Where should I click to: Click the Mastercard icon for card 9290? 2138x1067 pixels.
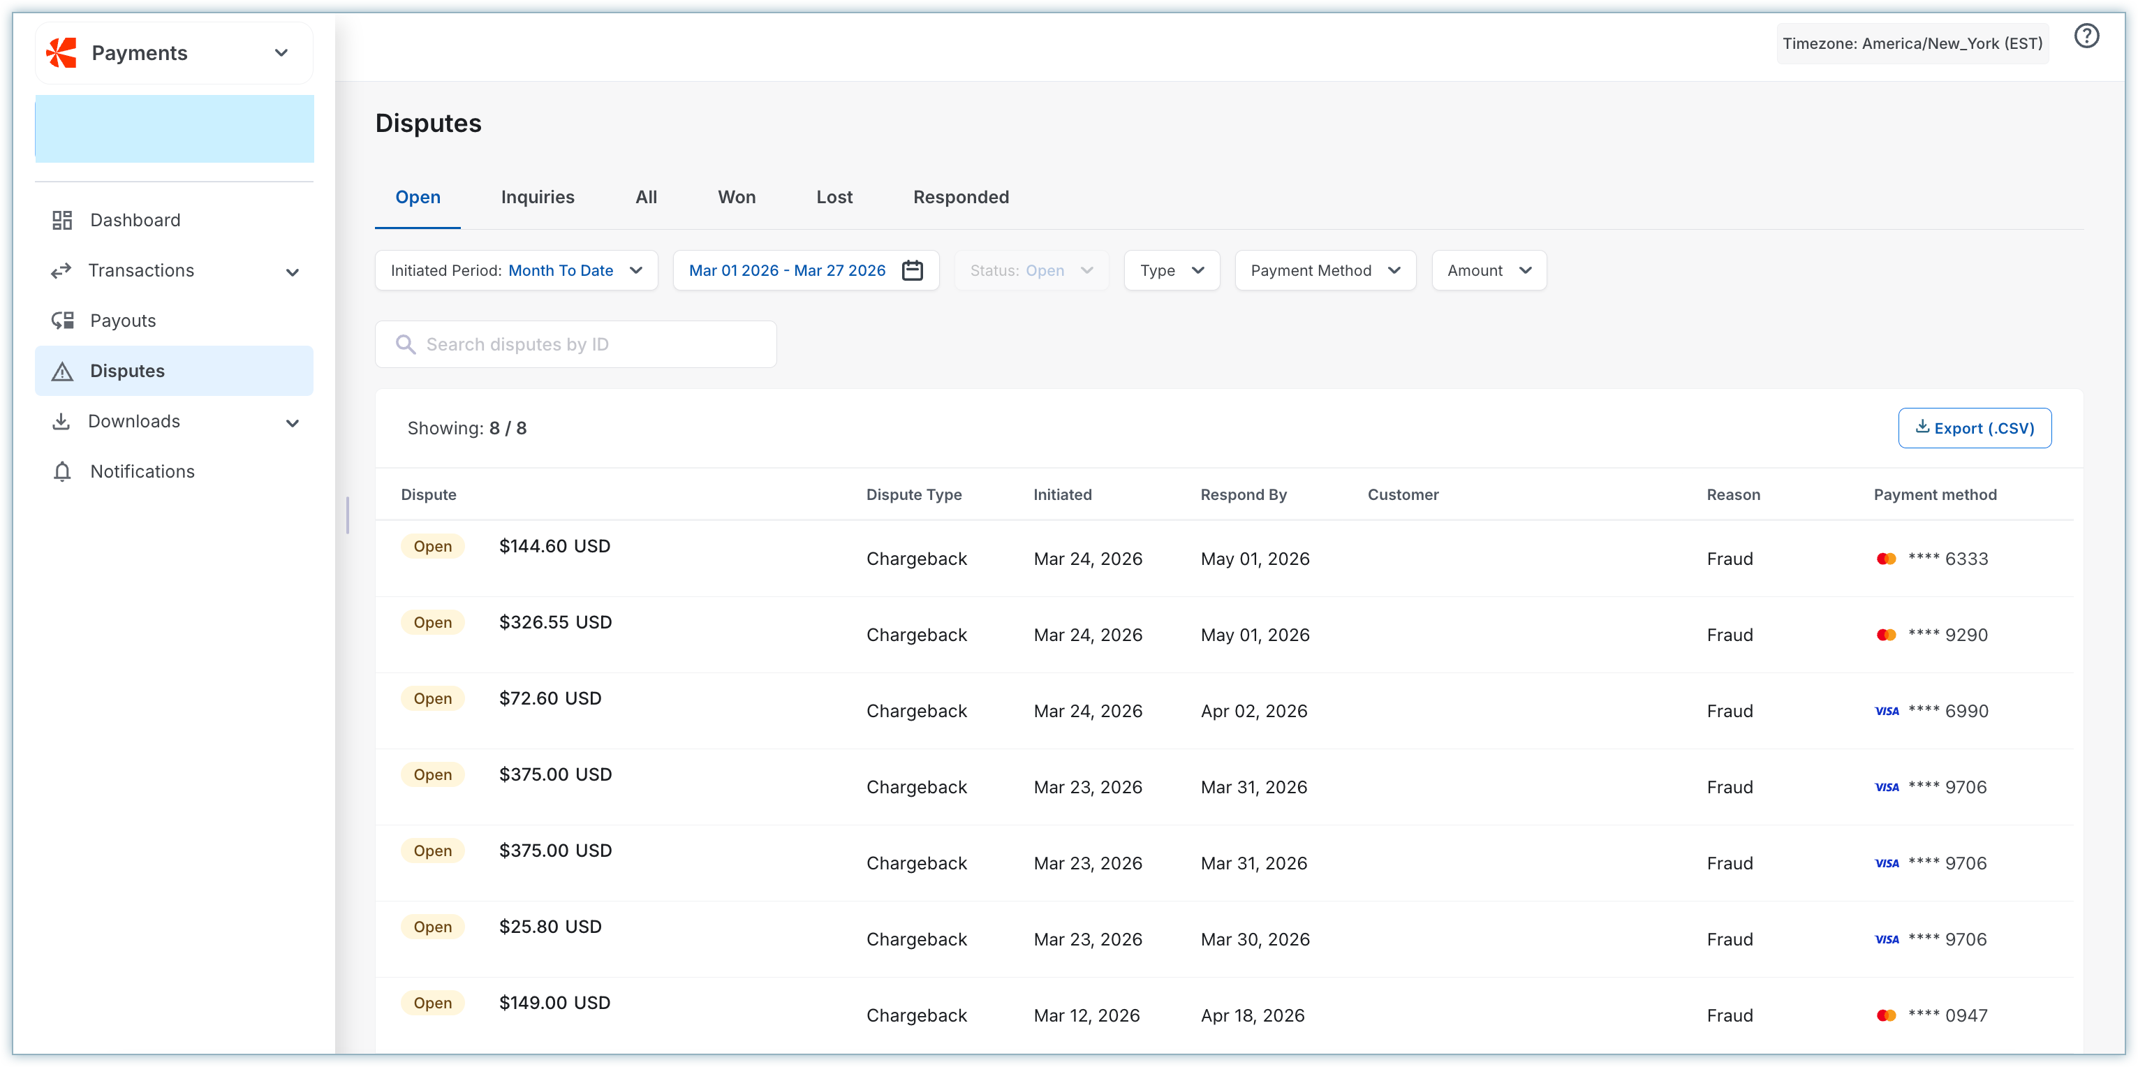[x=1886, y=635]
